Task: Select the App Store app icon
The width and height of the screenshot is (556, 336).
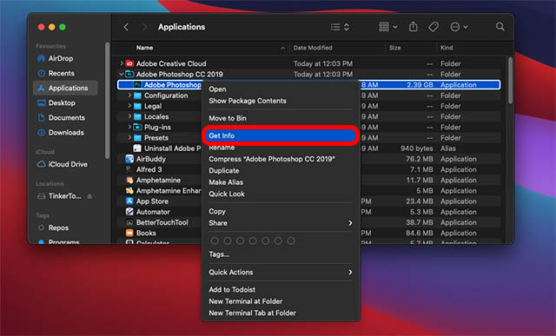Action: [129, 201]
